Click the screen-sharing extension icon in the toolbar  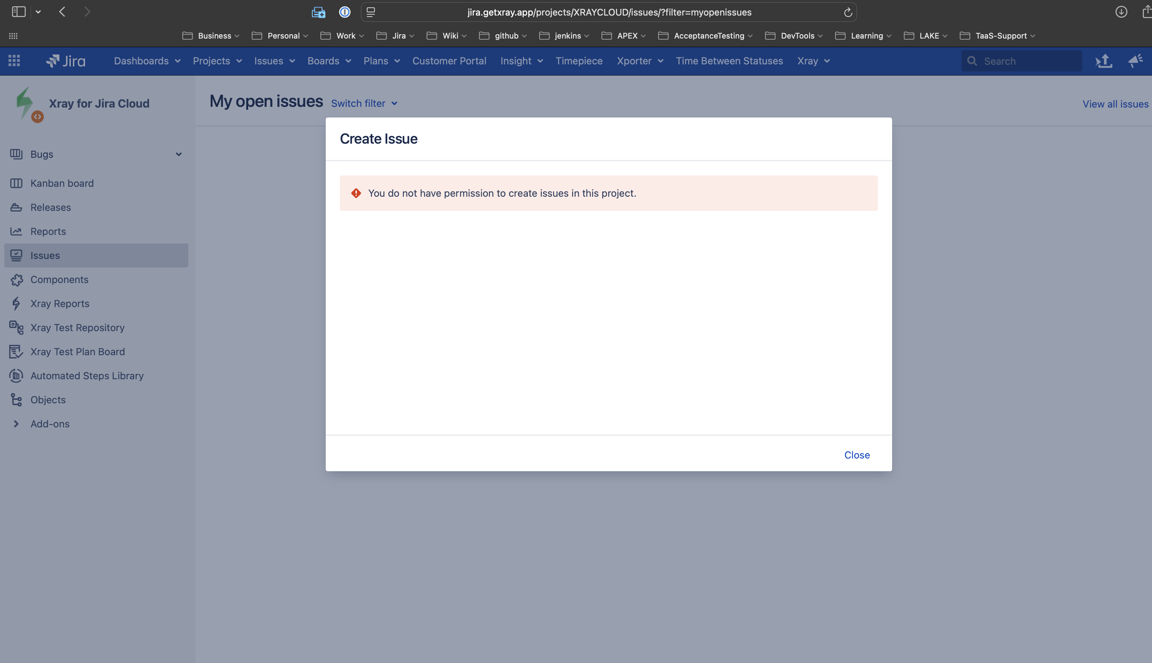pos(318,12)
